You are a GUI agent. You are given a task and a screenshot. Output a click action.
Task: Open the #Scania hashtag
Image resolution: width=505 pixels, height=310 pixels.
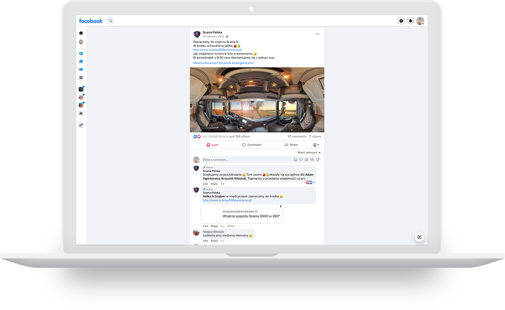coord(198,63)
